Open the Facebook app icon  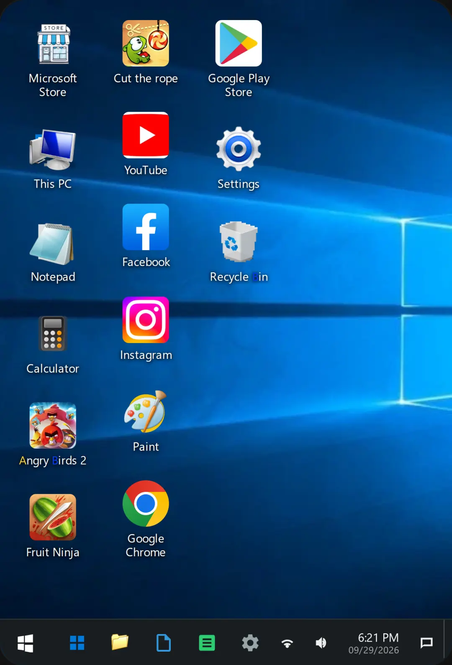pyautogui.click(x=146, y=227)
